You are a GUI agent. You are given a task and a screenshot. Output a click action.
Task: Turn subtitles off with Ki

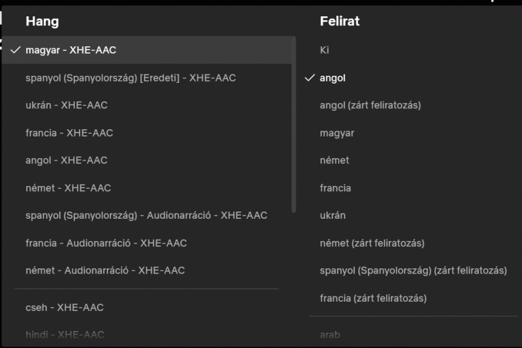(325, 50)
